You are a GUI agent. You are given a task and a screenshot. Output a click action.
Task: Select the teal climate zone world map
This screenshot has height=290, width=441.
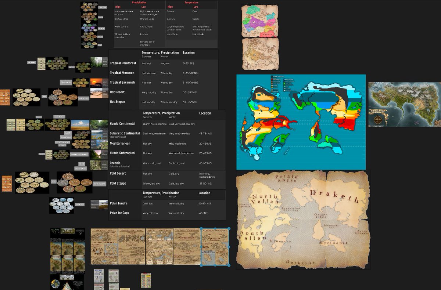click(x=301, y=122)
